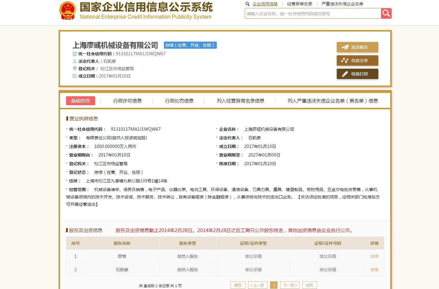
Task: Open the 行政许可信息 tab
Action: click(128, 101)
